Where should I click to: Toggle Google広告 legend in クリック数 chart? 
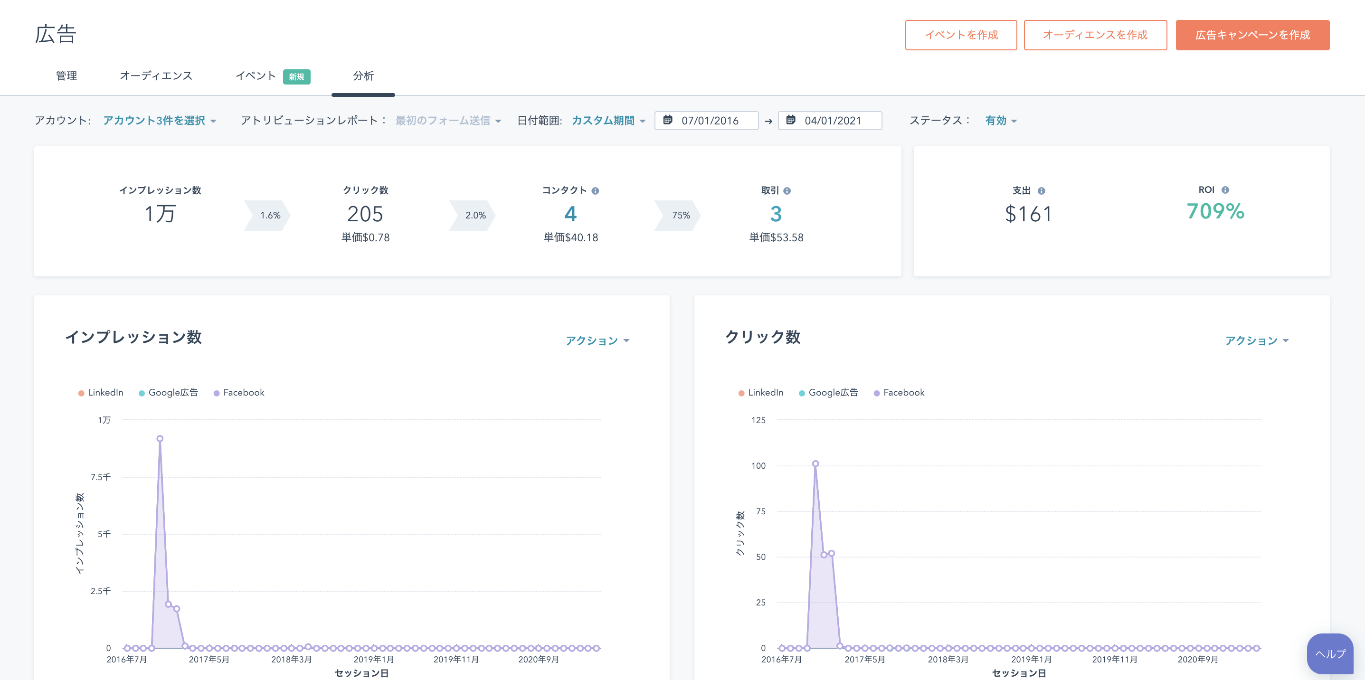pos(828,392)
